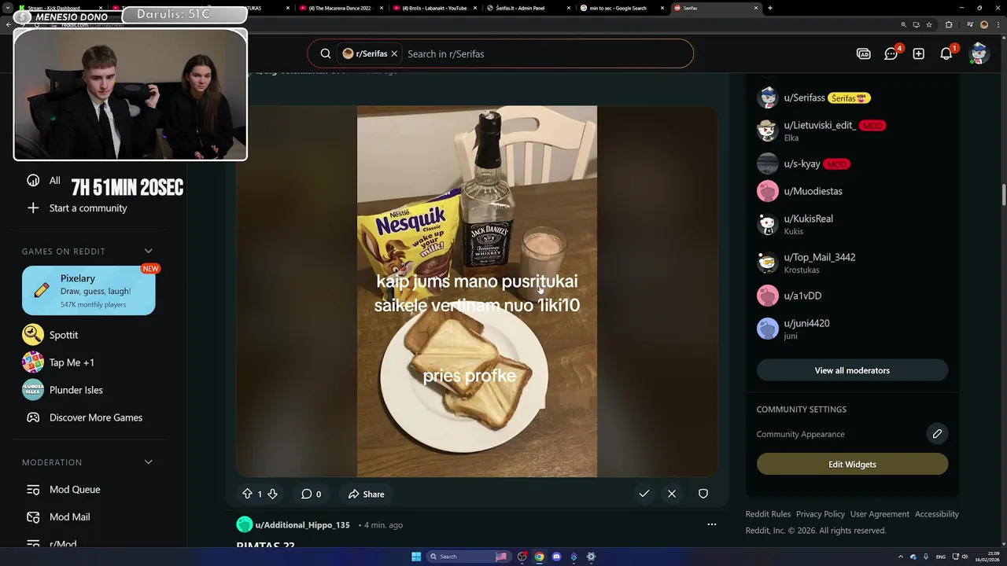Open u/Additional_Hippo_135 profile link
Image resolution: width=1007 pixels, height=566 pixels.
pos(302,525)
